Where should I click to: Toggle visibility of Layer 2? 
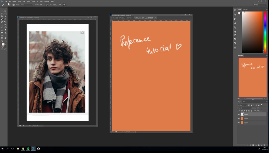[239, 119]
